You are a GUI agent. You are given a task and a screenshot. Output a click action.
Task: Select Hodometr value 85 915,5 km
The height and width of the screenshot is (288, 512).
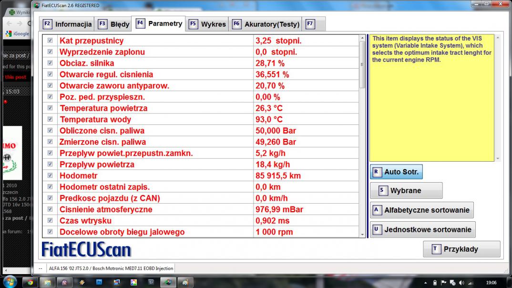click(278, 175)
